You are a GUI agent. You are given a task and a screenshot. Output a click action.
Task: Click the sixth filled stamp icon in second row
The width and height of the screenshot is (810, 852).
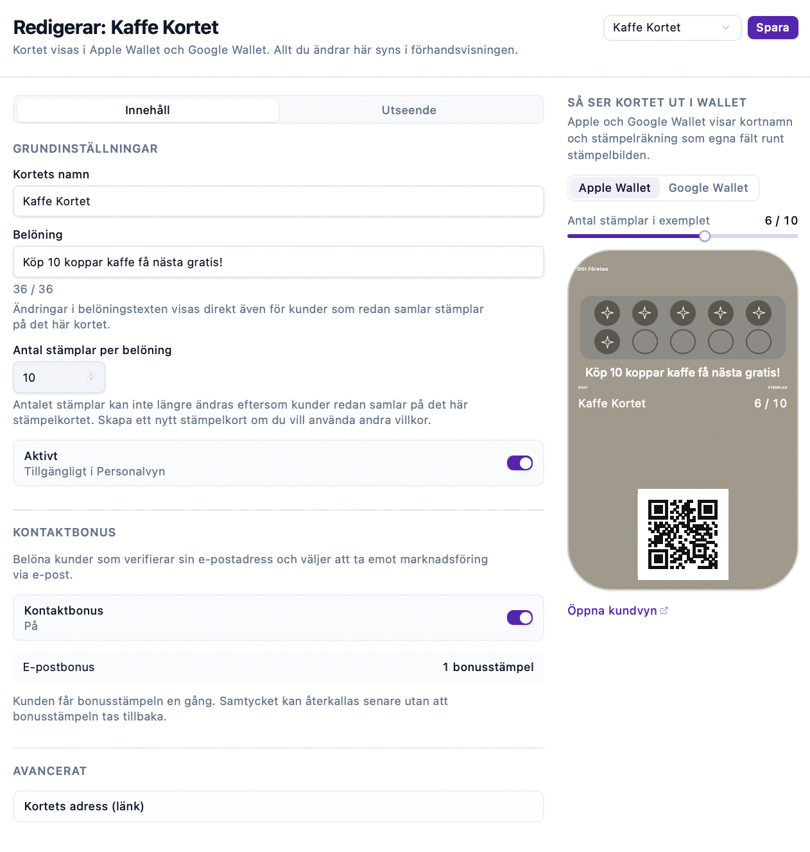pyautogui.click(x=607, y=342)
